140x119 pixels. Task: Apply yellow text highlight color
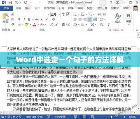(x=27, y=25)
